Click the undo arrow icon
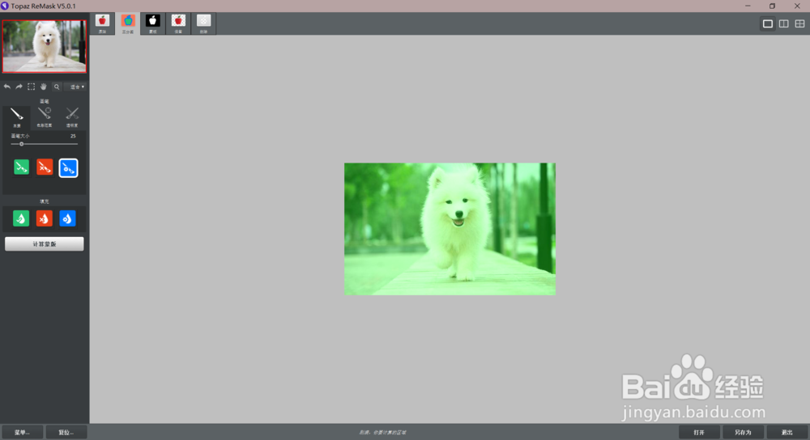 [x=7, y=87]
